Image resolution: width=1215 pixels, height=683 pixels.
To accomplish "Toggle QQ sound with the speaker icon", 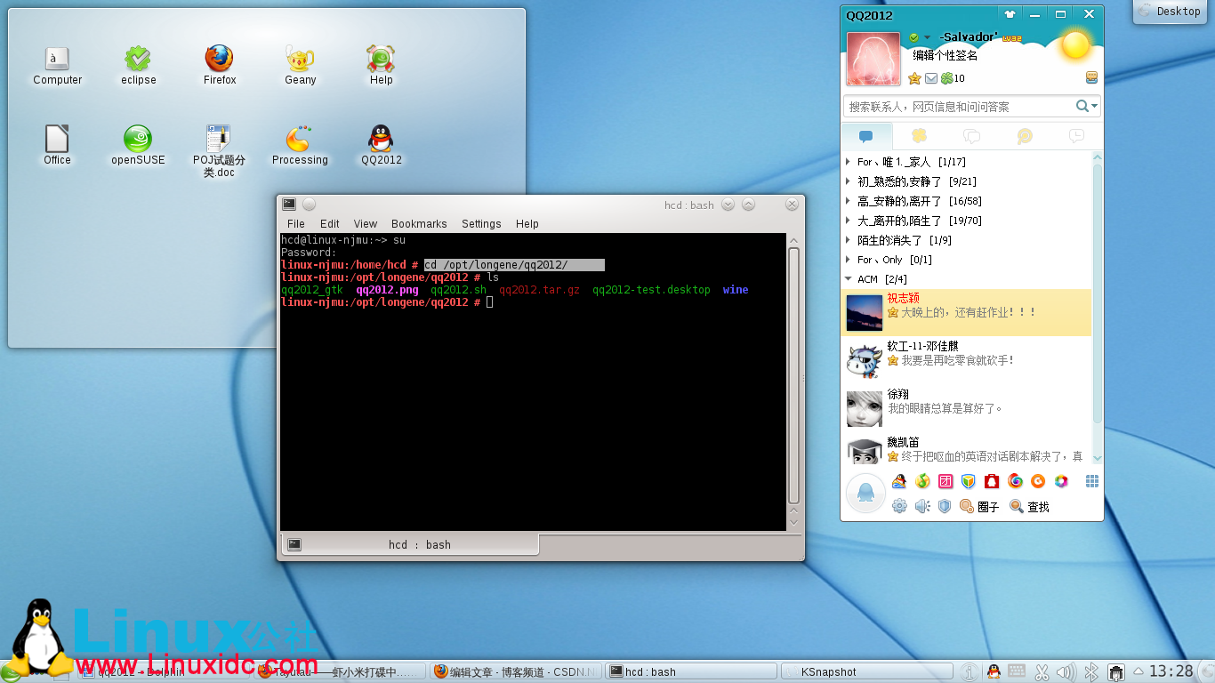I will click(x=922, y=506).
